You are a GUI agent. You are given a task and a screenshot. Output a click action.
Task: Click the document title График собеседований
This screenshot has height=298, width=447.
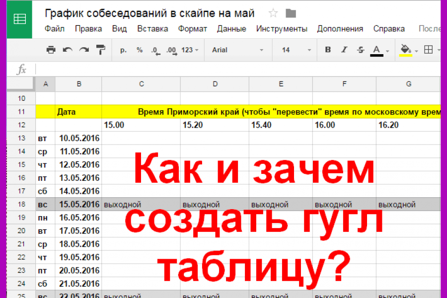pyautogui.click(x=149, y=13)
